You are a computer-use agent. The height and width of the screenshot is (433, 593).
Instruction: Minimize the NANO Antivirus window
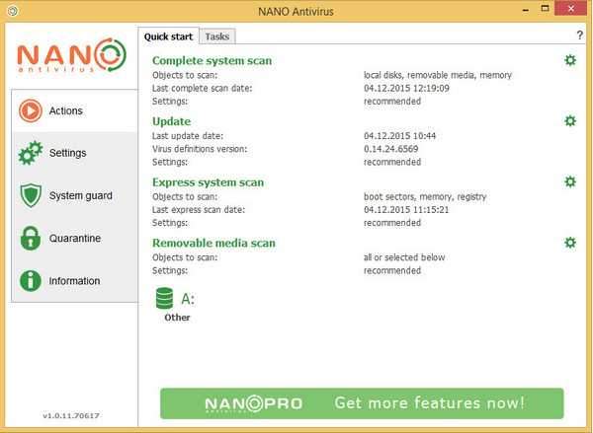click(x=526, y=10)
